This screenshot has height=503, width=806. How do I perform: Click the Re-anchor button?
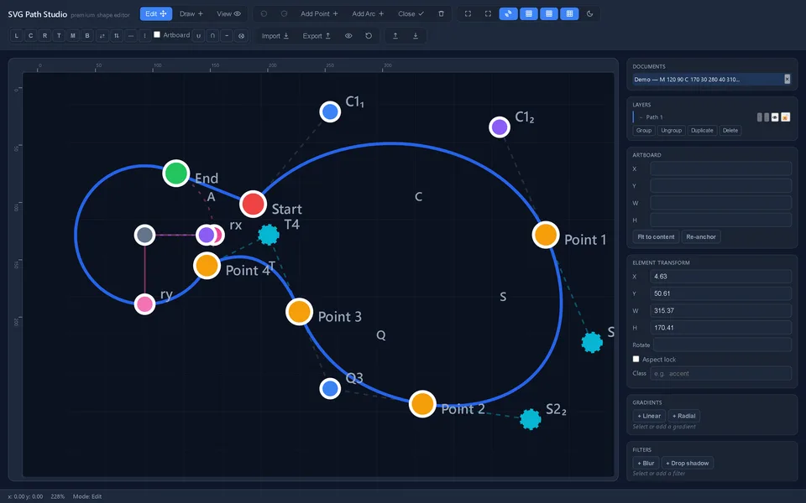tap(700, 236)
